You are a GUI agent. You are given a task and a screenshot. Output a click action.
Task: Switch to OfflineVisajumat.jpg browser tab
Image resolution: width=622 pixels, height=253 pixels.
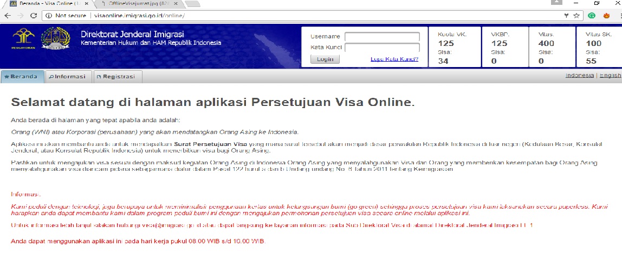[x=139, y=4]
